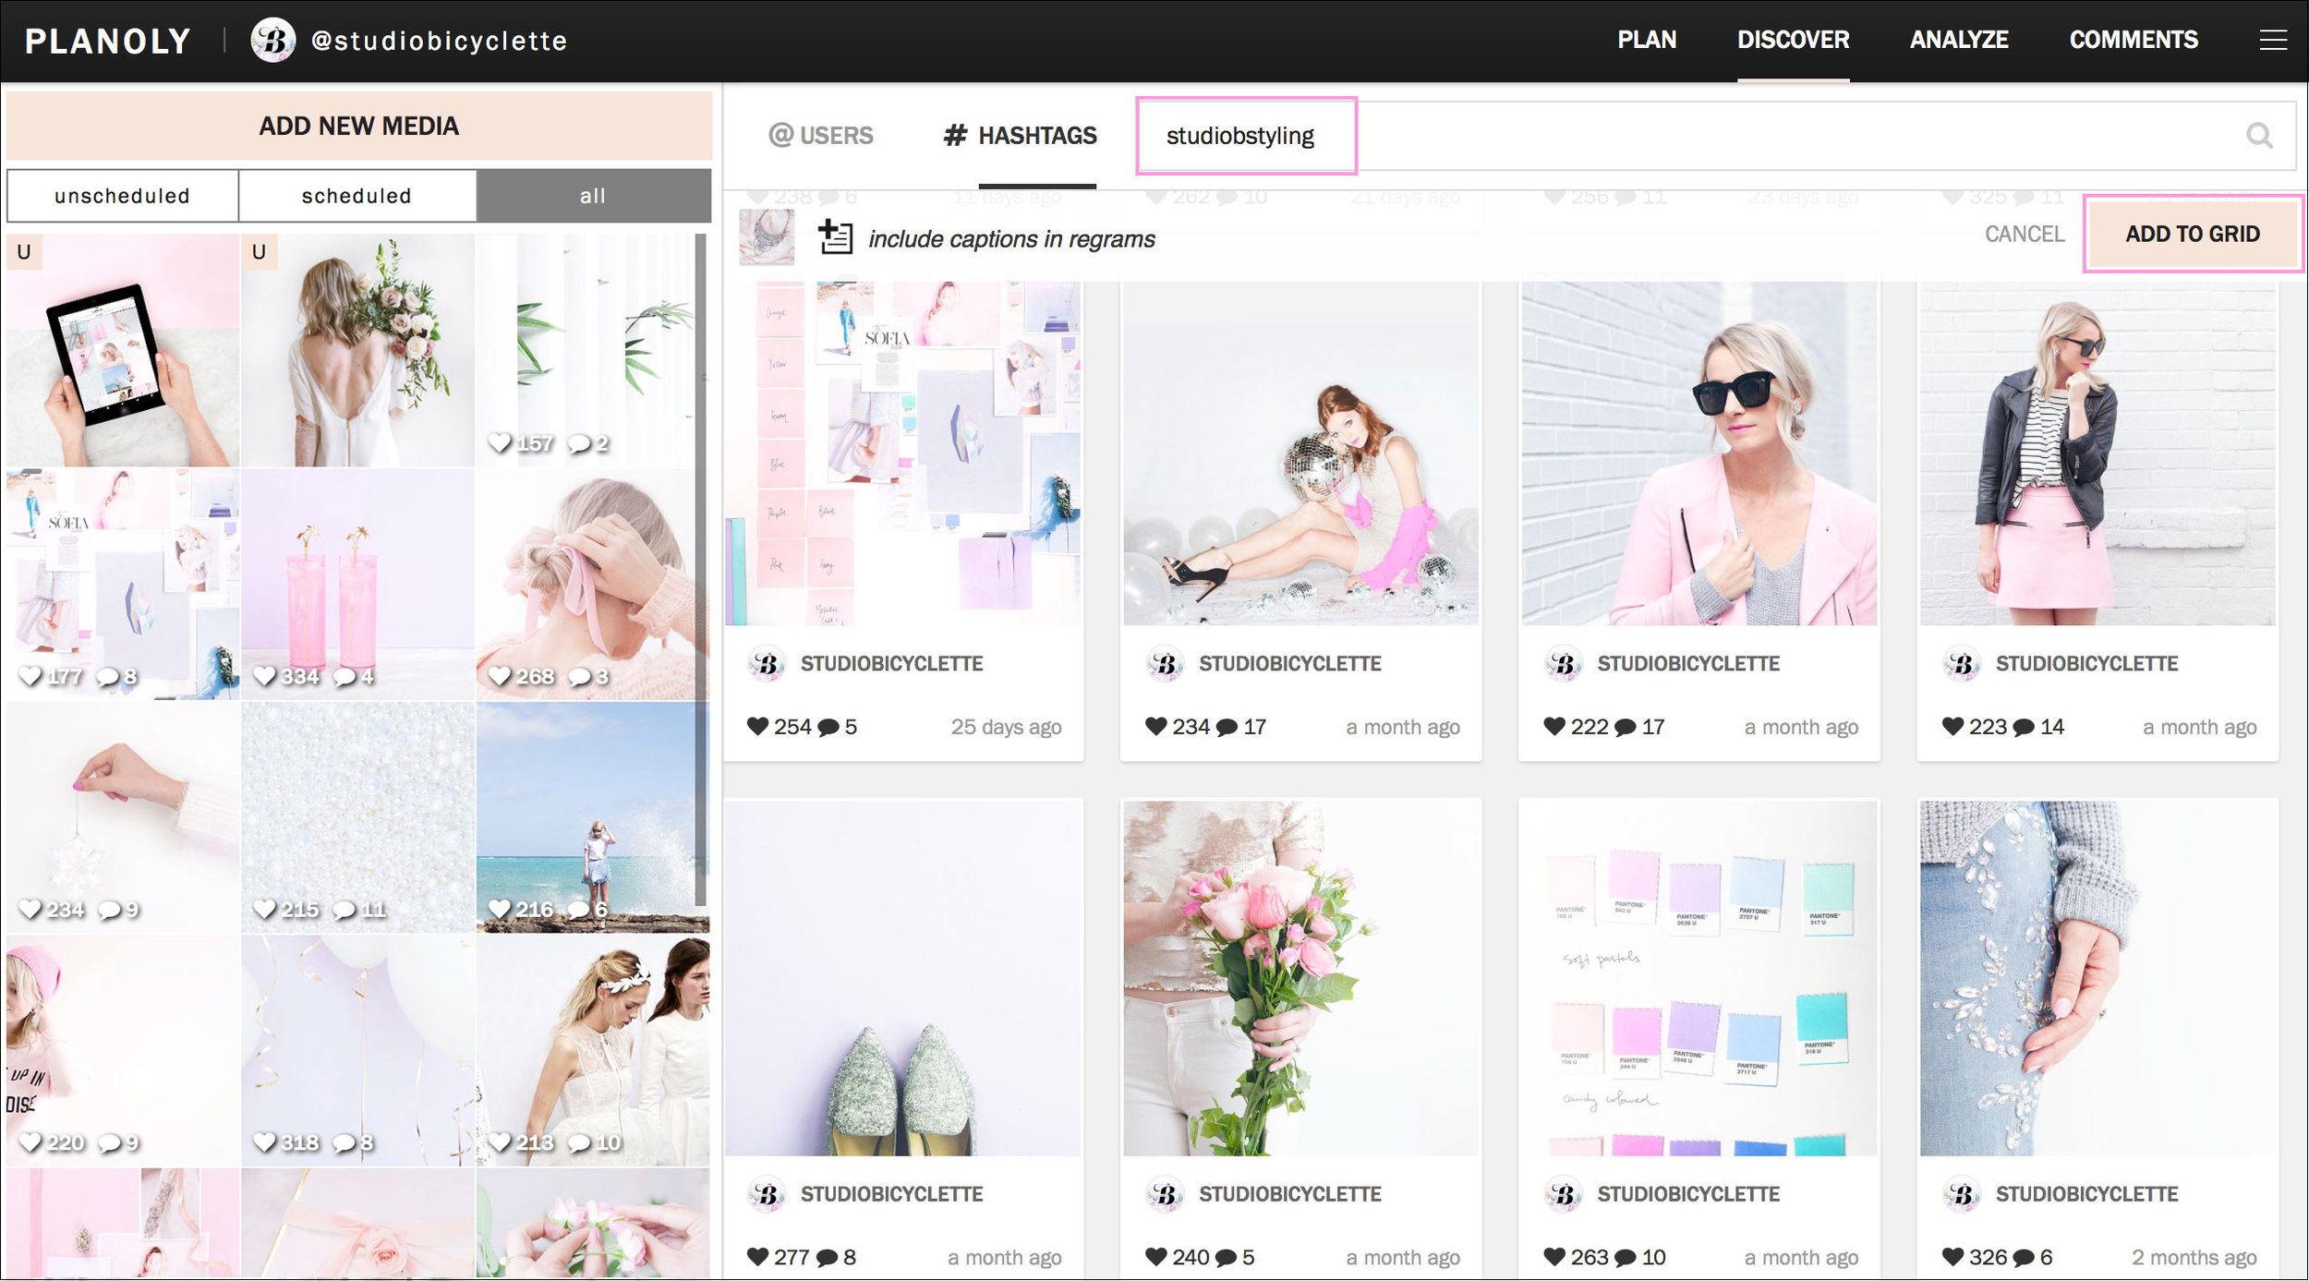2309x1281 pixels.
Task: Click the U badge on bride photo
Action: coord(259,251)
